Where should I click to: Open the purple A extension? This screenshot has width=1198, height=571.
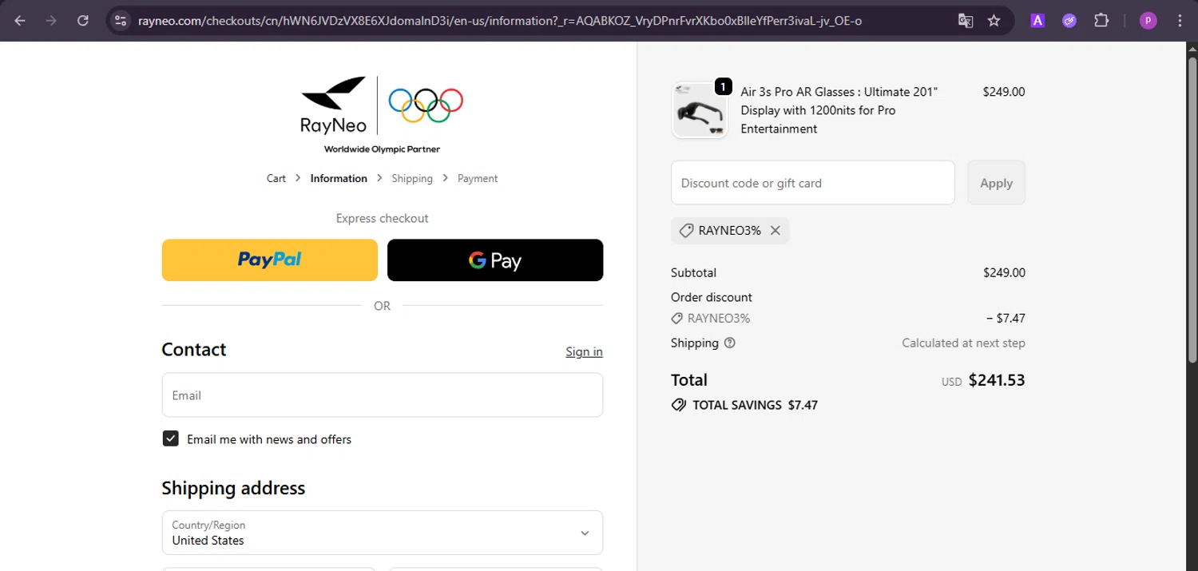[x=1037, y=21]
